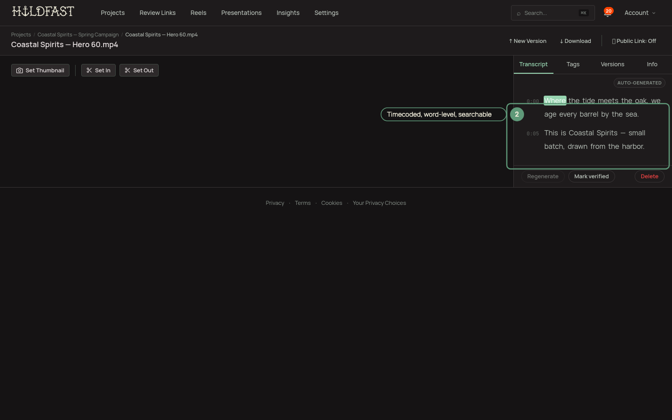Toggle the Public Link: Off switch
The image size is (672, 420).
click(x=634, y=41)
